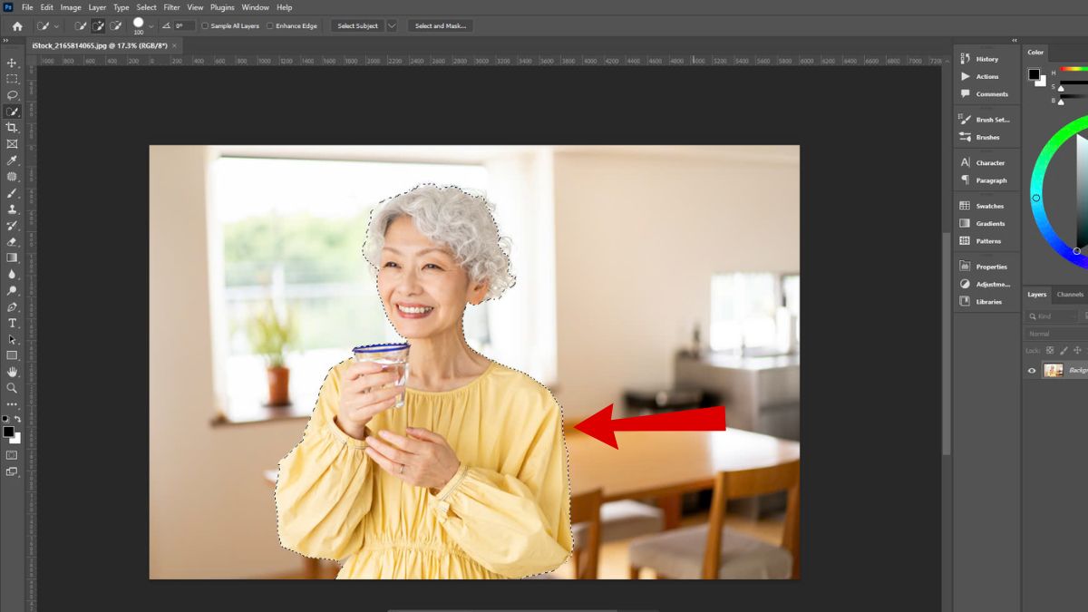
Task: Open the Select Subject options arrow
Action: coord(392,26)
